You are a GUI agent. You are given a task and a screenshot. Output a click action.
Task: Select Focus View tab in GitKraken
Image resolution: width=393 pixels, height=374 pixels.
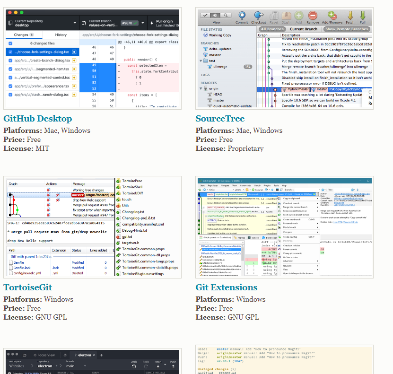[x=44, y=355]
